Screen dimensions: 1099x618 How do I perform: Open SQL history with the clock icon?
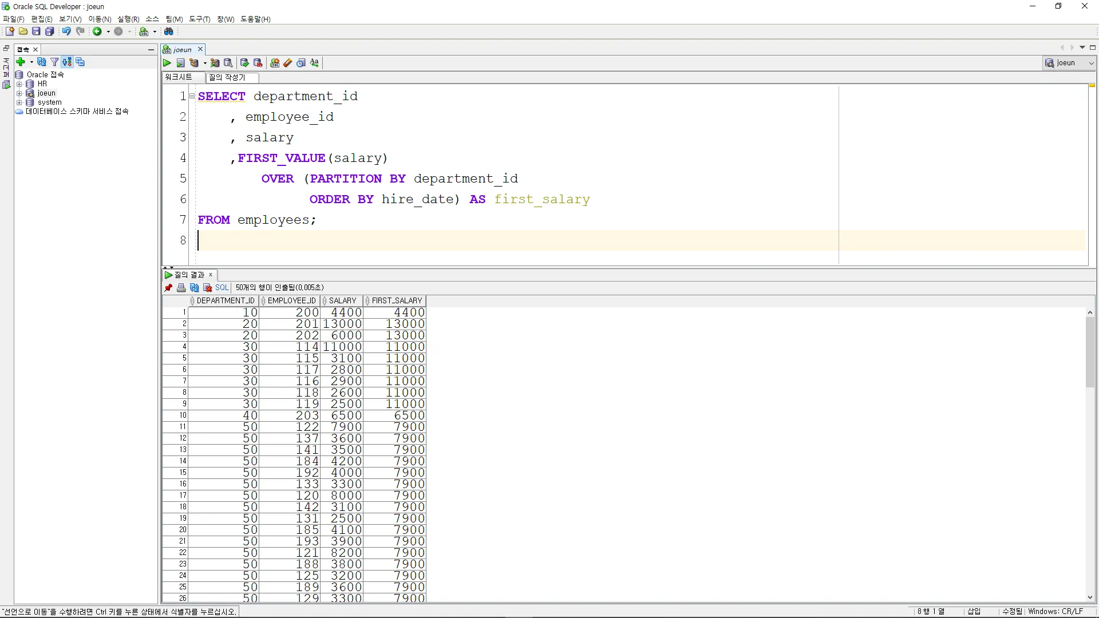pos(301,63)
